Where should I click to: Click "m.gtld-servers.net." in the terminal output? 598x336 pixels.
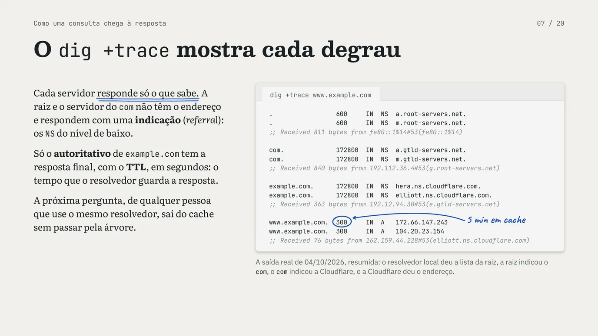pyautogui.click(x=431, y=159)
